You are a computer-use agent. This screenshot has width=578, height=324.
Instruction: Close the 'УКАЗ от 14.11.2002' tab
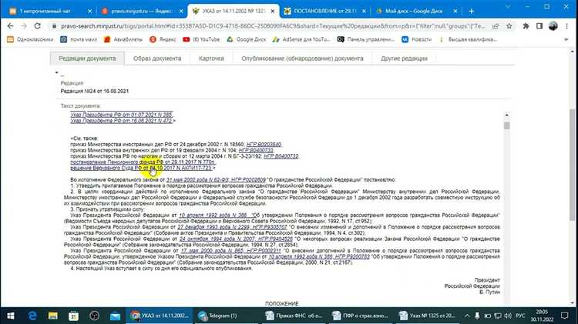[272, 12]
